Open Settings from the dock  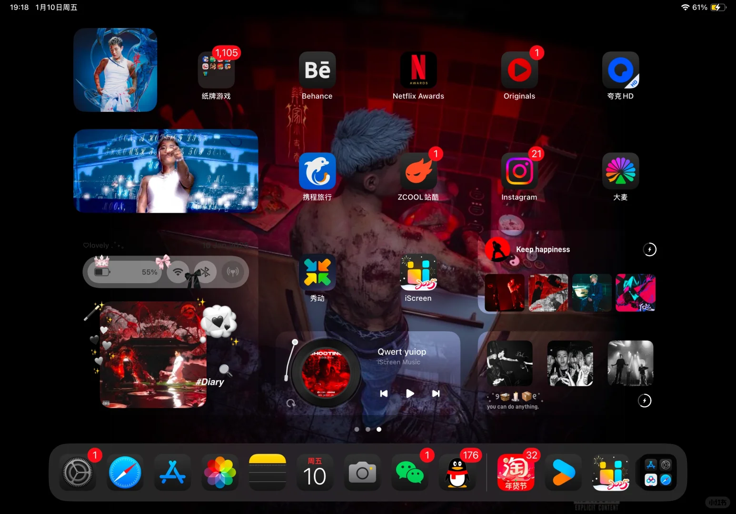78,473
